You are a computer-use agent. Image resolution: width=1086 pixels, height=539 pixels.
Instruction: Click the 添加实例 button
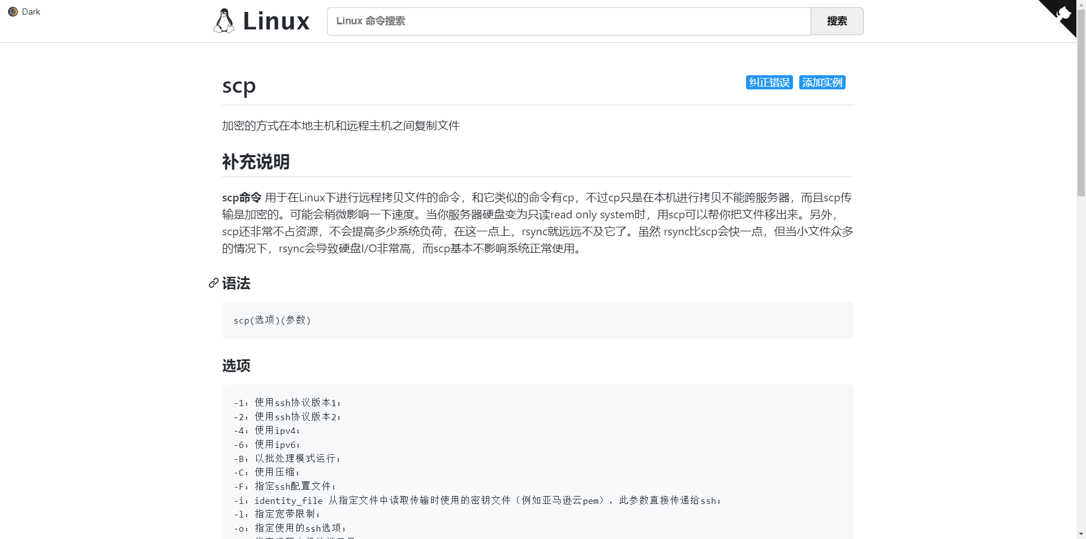tap(822, 82)
